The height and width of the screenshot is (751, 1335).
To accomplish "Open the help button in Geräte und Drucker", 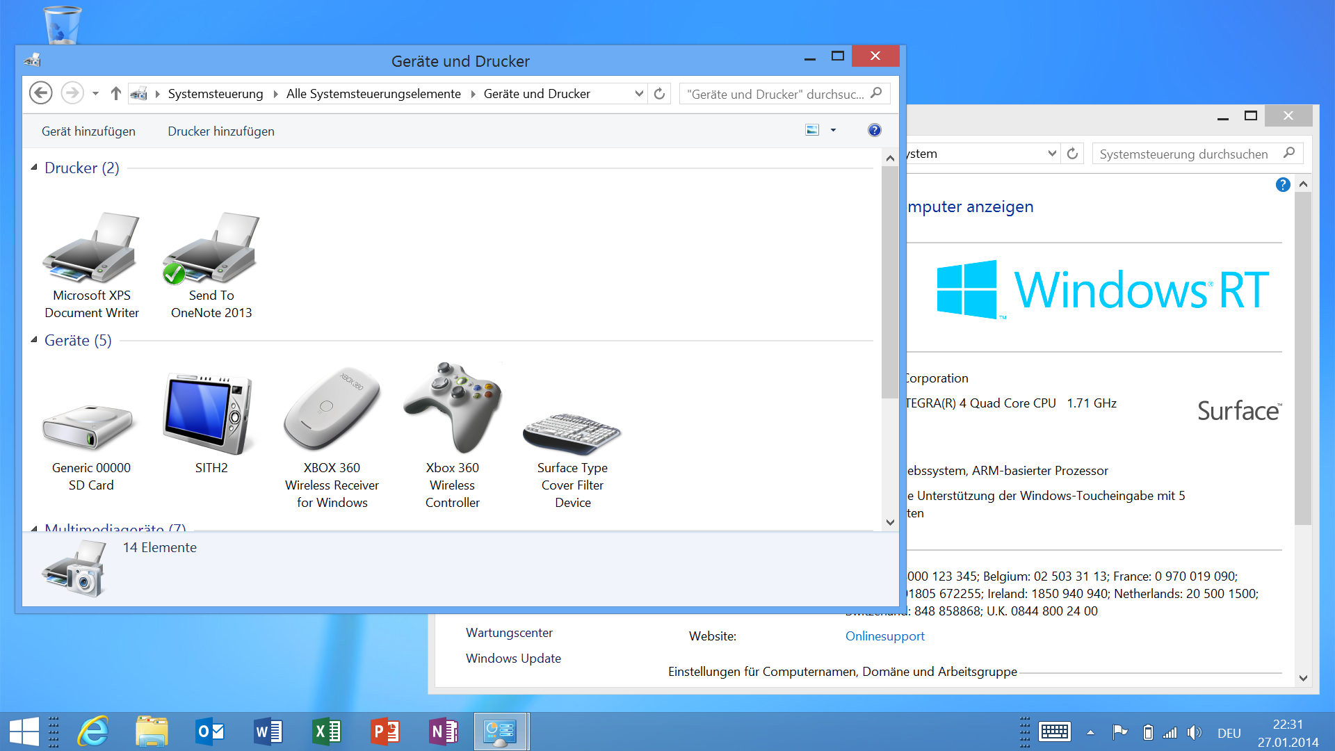I will (874, 130).
